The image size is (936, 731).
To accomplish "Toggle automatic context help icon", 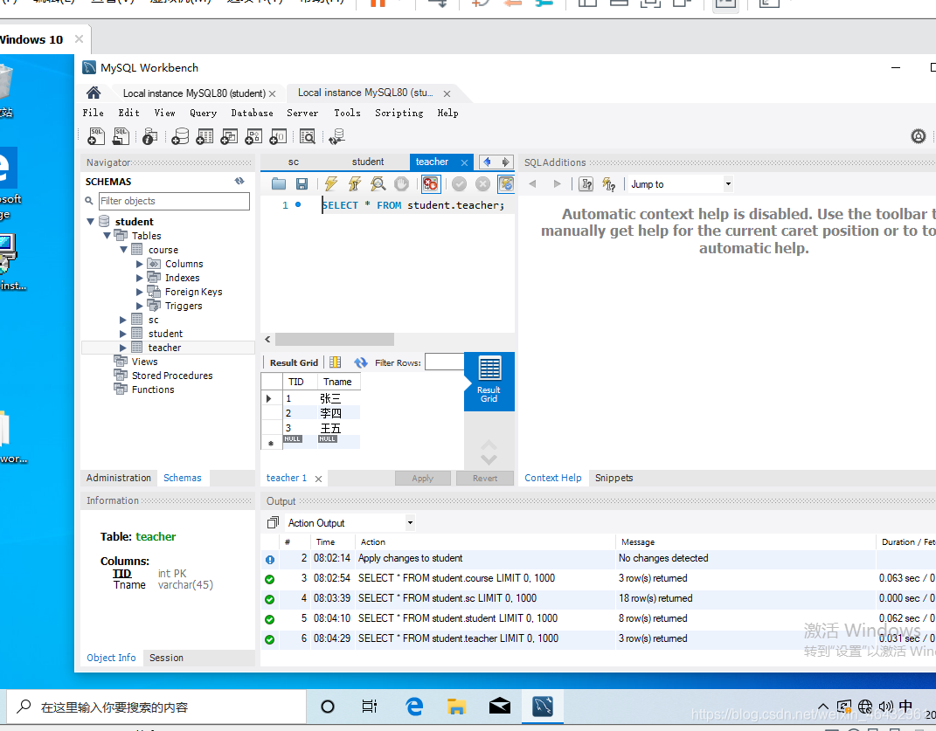I will [608, 183].
